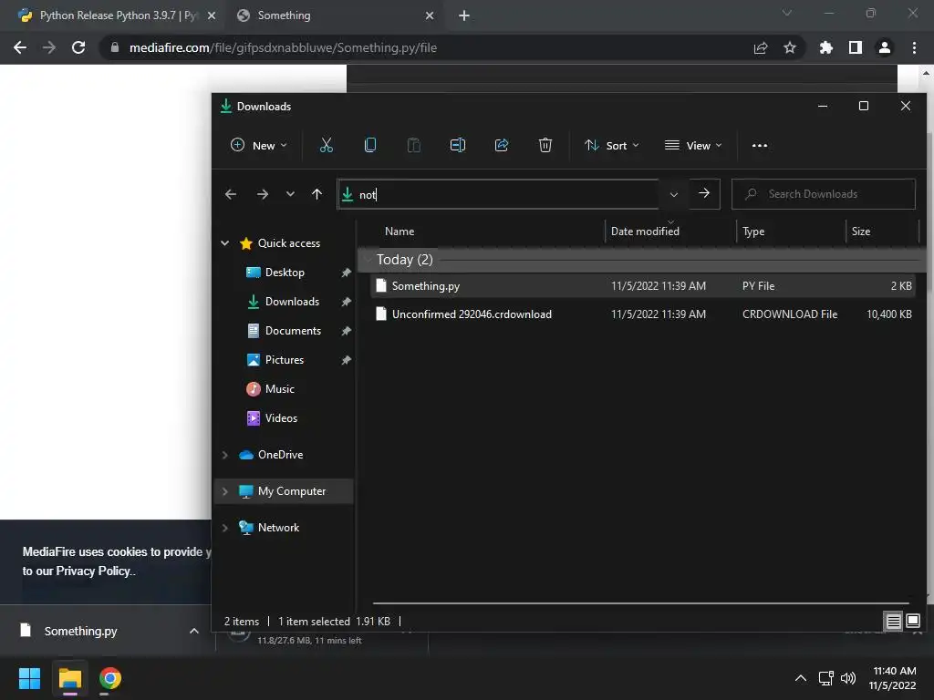Open the New item dropdown
The width and height of the screenshot is (934, 700).
click(x=259, y=145)
